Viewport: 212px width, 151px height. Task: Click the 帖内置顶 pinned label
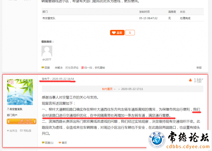(107, 89)
